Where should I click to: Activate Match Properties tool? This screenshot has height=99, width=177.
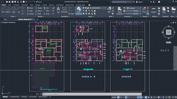pos(119,11)
